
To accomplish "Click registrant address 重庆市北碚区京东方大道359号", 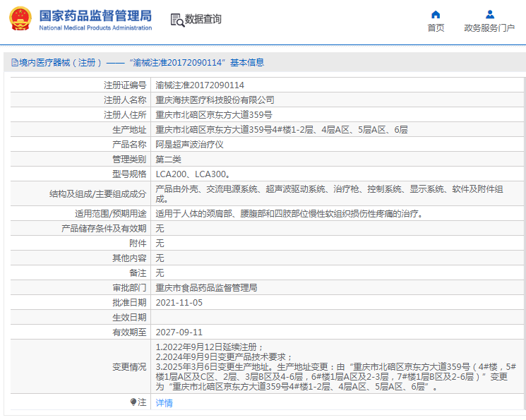I will coord(214,115).
